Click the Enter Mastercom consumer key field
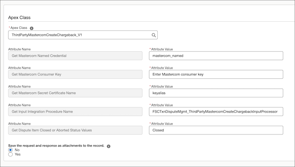 [x=216, y=74]
